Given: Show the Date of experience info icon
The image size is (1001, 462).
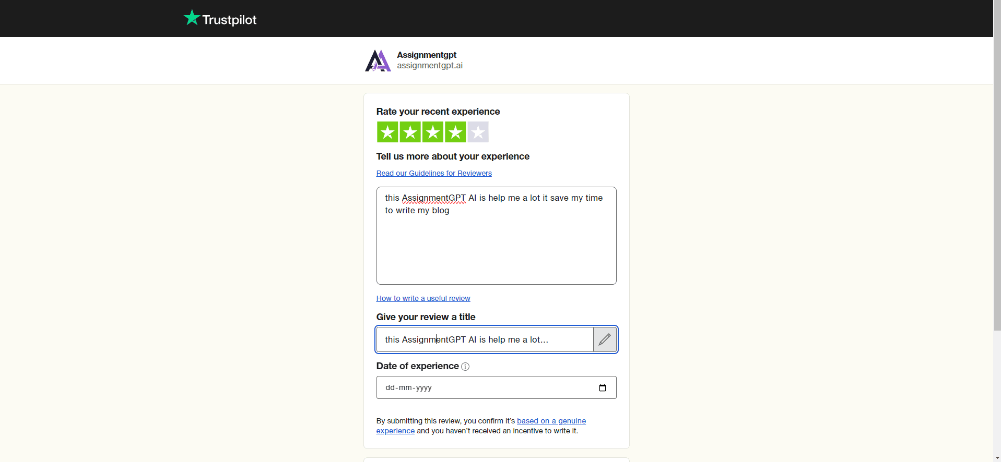Looking at the screenshot, I should pyautogui.click(x=465, y=367).
